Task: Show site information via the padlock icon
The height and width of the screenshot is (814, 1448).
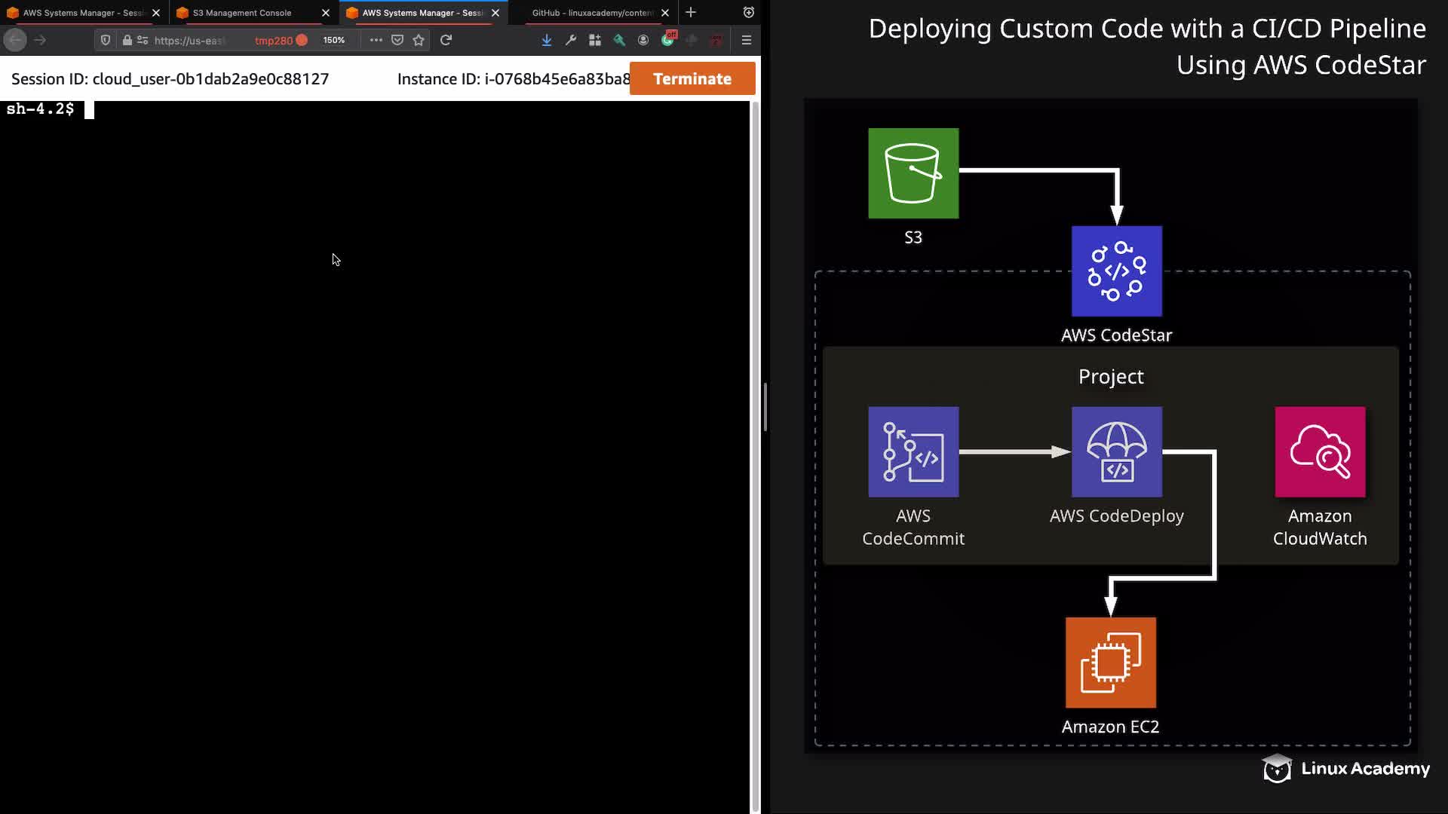Action: (x=127, y=40)
